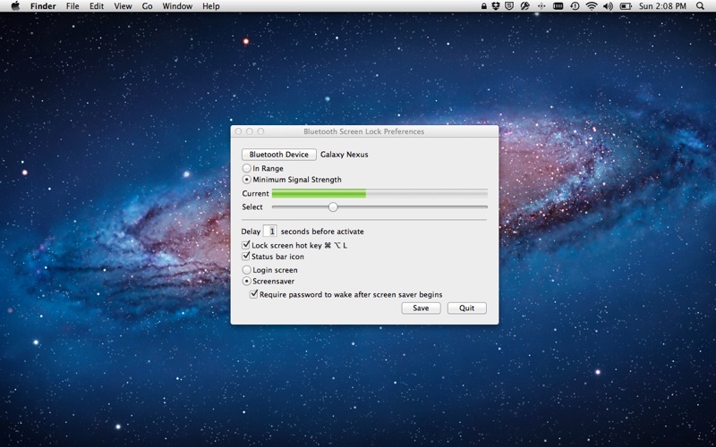Image resolution: width=716 pixels, height=447 pixels.
Task: Open the Wi-Fi status menu
Action: 592,6
